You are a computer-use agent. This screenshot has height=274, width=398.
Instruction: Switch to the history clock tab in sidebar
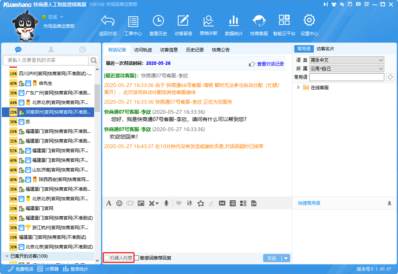point(83,50)
